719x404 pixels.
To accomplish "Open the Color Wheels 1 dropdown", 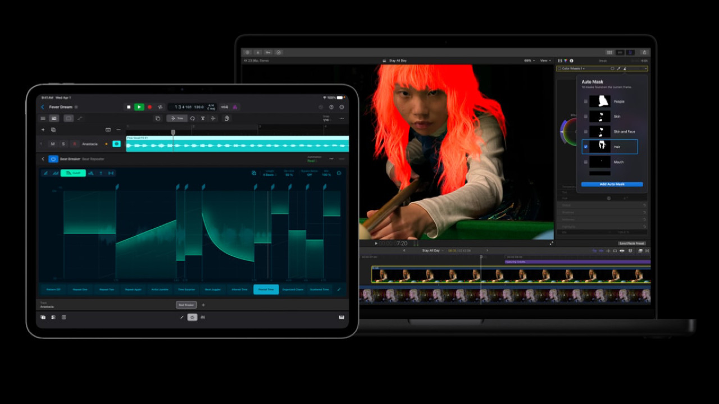I will [572, 68].
